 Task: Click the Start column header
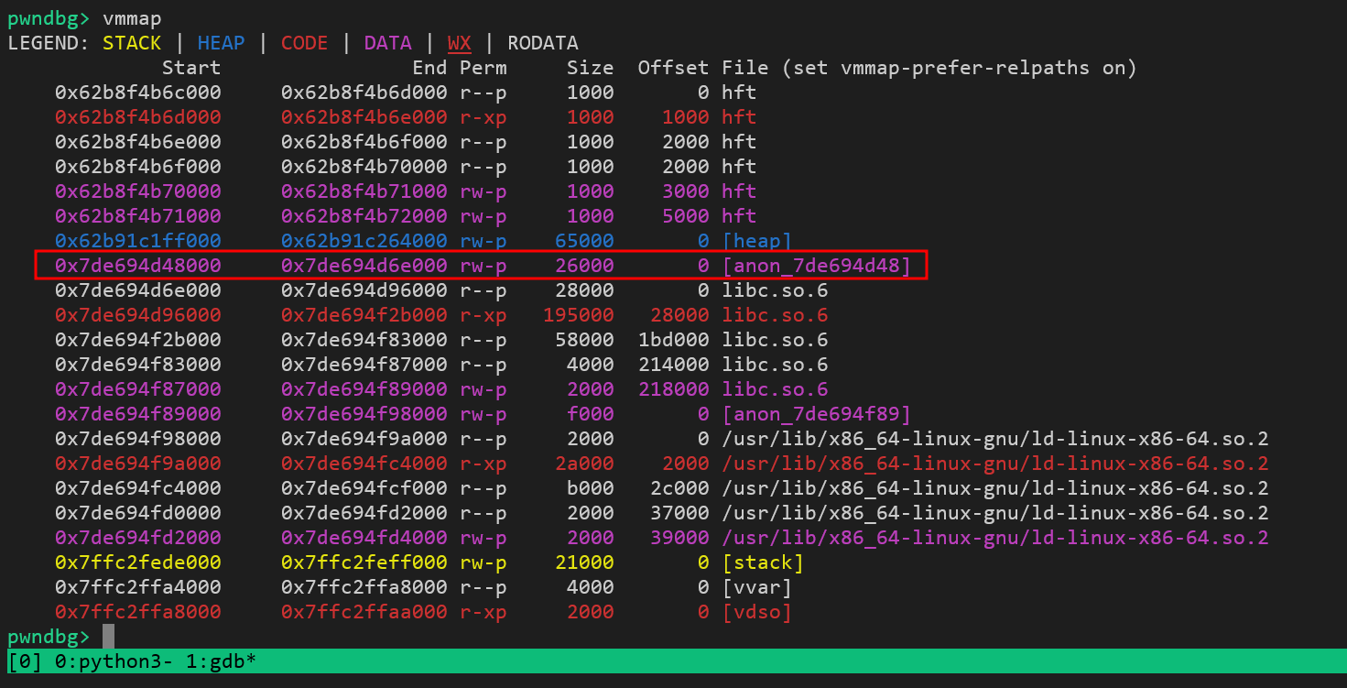191,68
